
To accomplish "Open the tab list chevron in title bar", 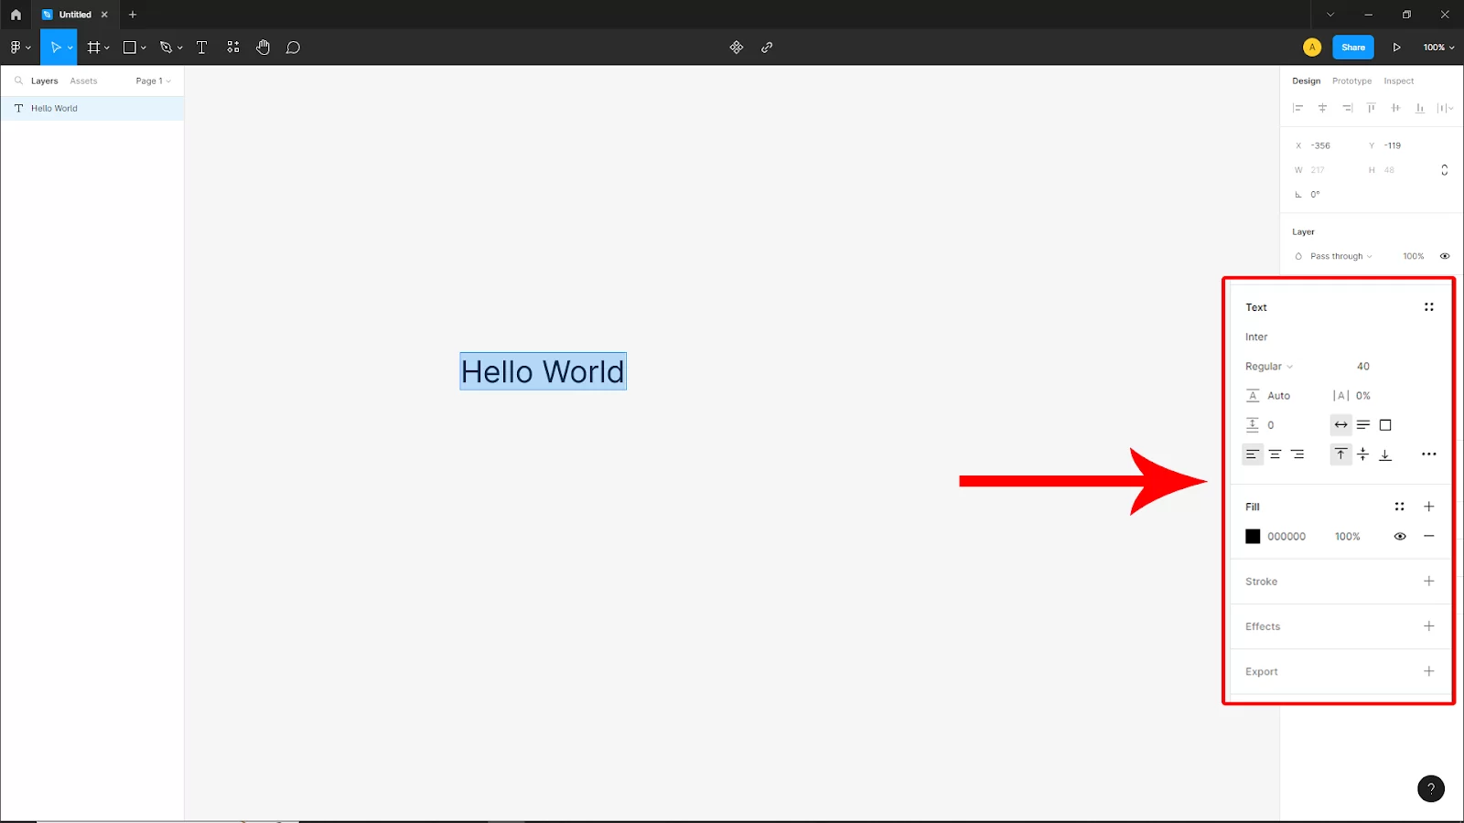I will coord(1330,15).
